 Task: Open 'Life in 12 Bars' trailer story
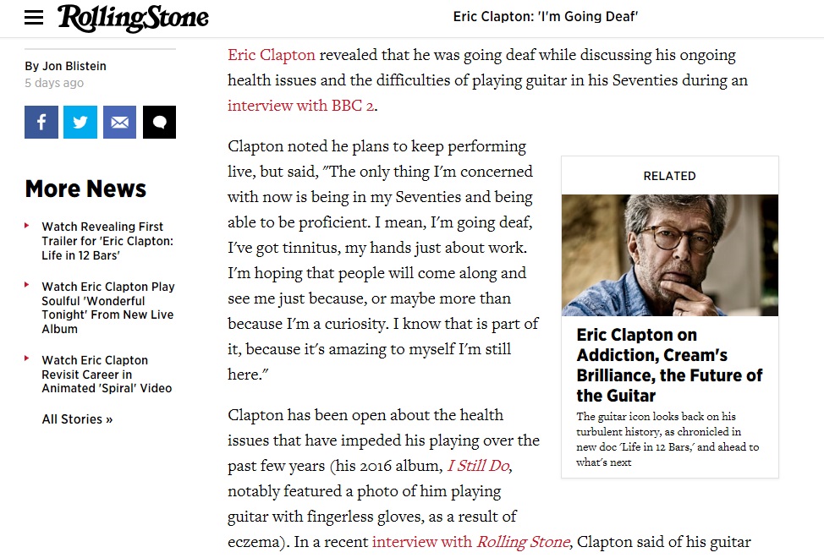[x=107, y=241]
